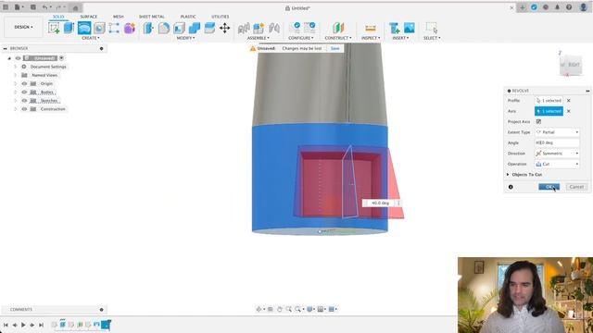
Task: Select the Joint tool icon
Action: [274, 28]
